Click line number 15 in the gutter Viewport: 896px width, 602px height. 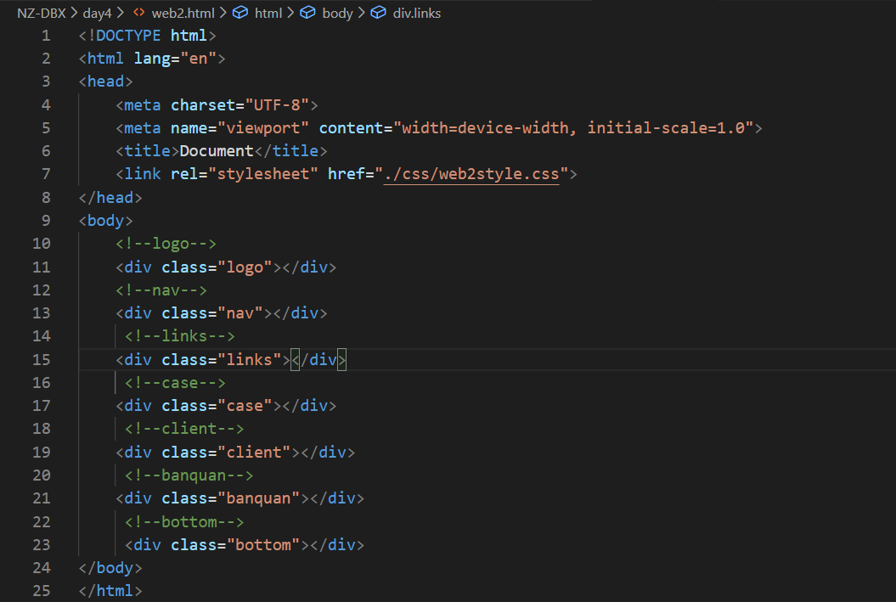point(41,360)
